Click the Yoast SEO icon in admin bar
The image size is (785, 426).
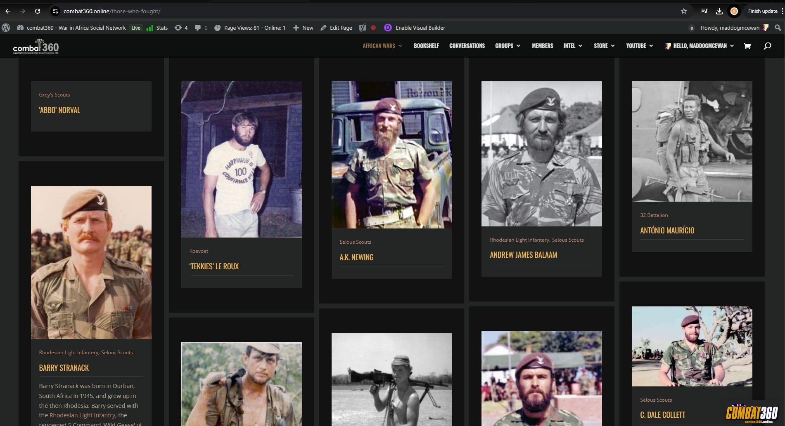click(x=363, y=28)
